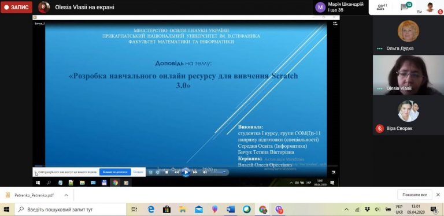Expand the Petrenko_Petrenko.pdf download options chevron
The height and width of the screenshot is (216, 444).
(66, 195)
